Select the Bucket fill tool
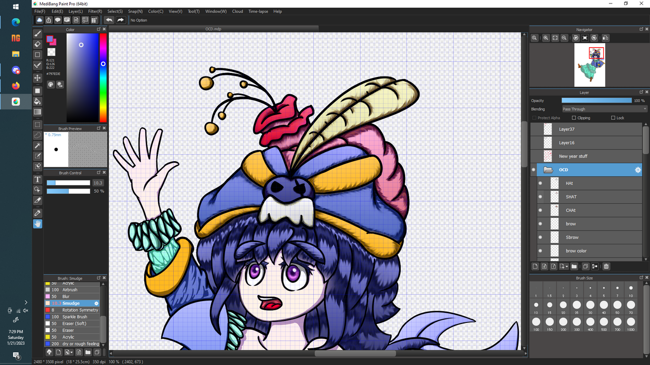650x365 pixels. pos(38,101)
